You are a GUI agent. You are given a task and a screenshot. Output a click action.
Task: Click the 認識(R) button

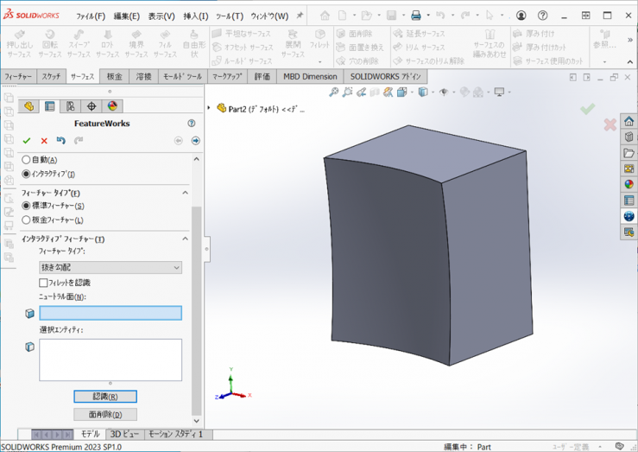coord(105,397)
